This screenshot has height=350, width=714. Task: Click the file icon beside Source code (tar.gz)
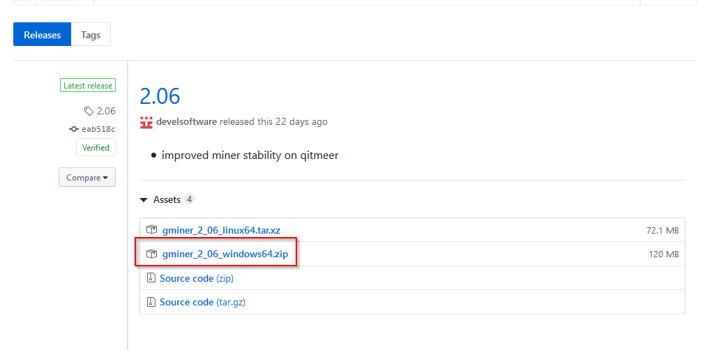[151, 302]
